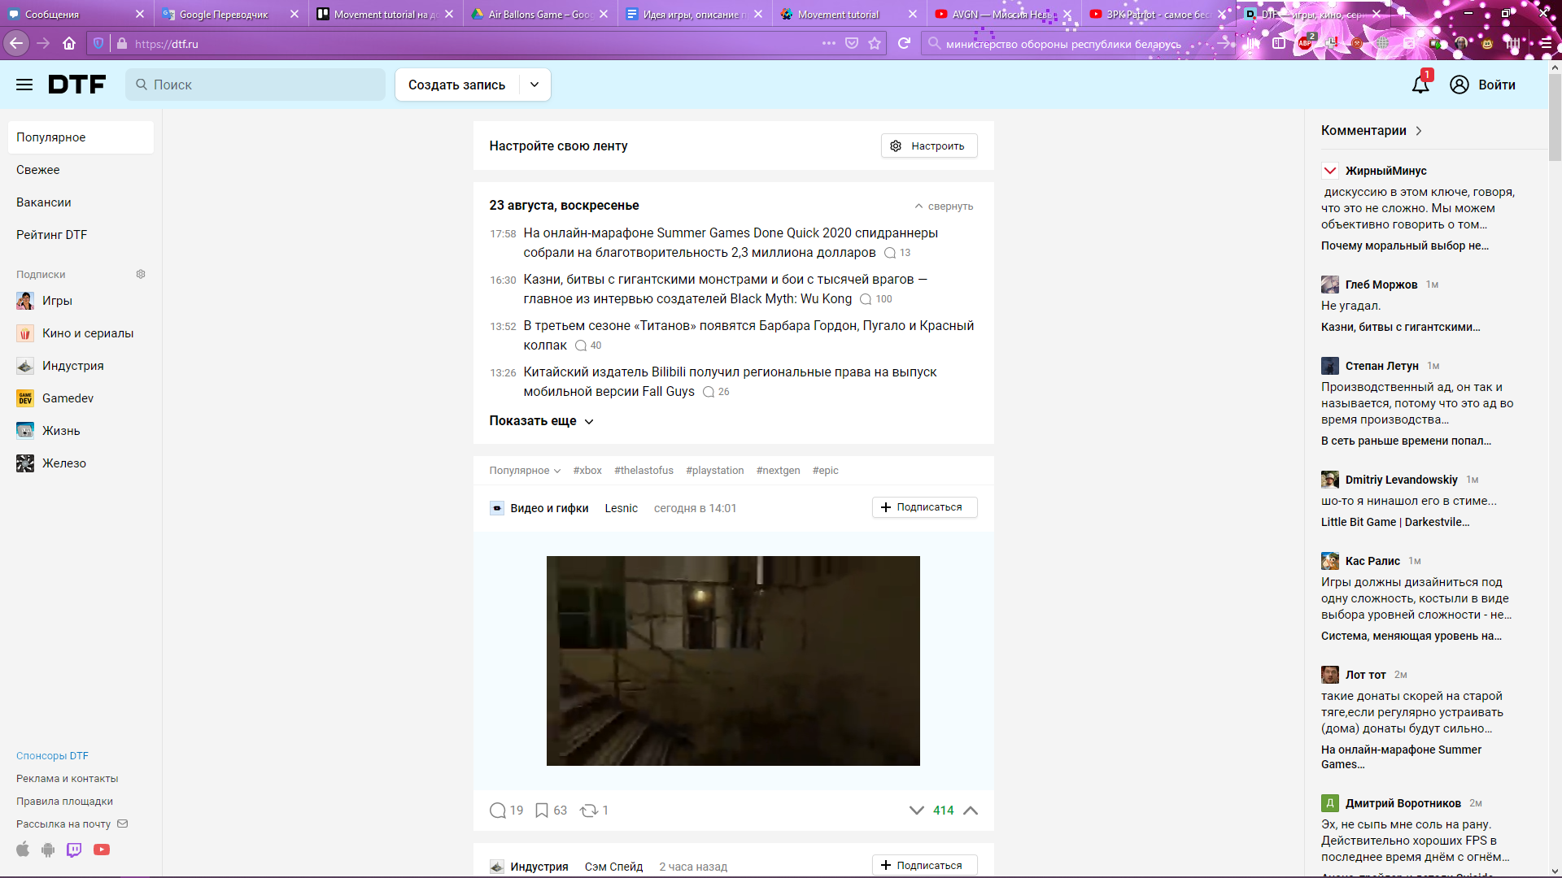Image resolution: width=1562 pixels, height=878 pixels.
Task: Open the hamburger menu next to DTF logo
Action: coord(24,85)
